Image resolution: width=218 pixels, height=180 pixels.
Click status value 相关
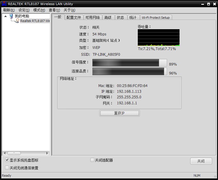(96, 27)
